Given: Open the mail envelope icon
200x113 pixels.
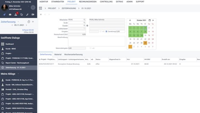Looking at the screenshot, I should tap(10, 14).
